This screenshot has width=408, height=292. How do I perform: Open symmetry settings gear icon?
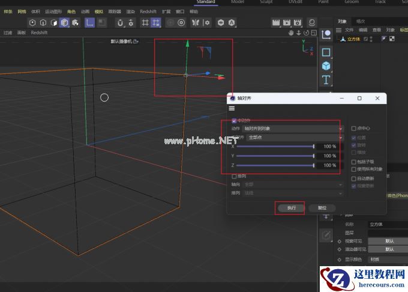(x=206, y=23)
